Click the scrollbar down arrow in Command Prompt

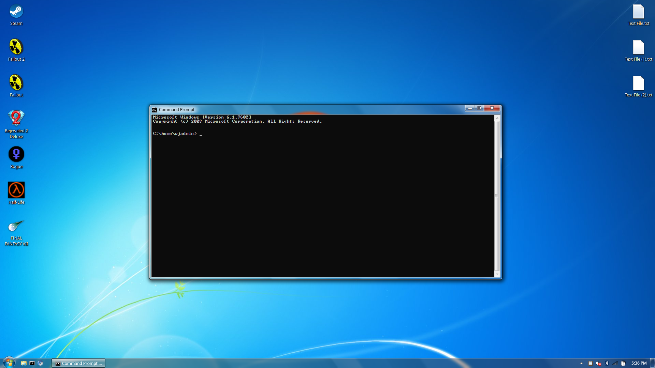coord(497,274)
